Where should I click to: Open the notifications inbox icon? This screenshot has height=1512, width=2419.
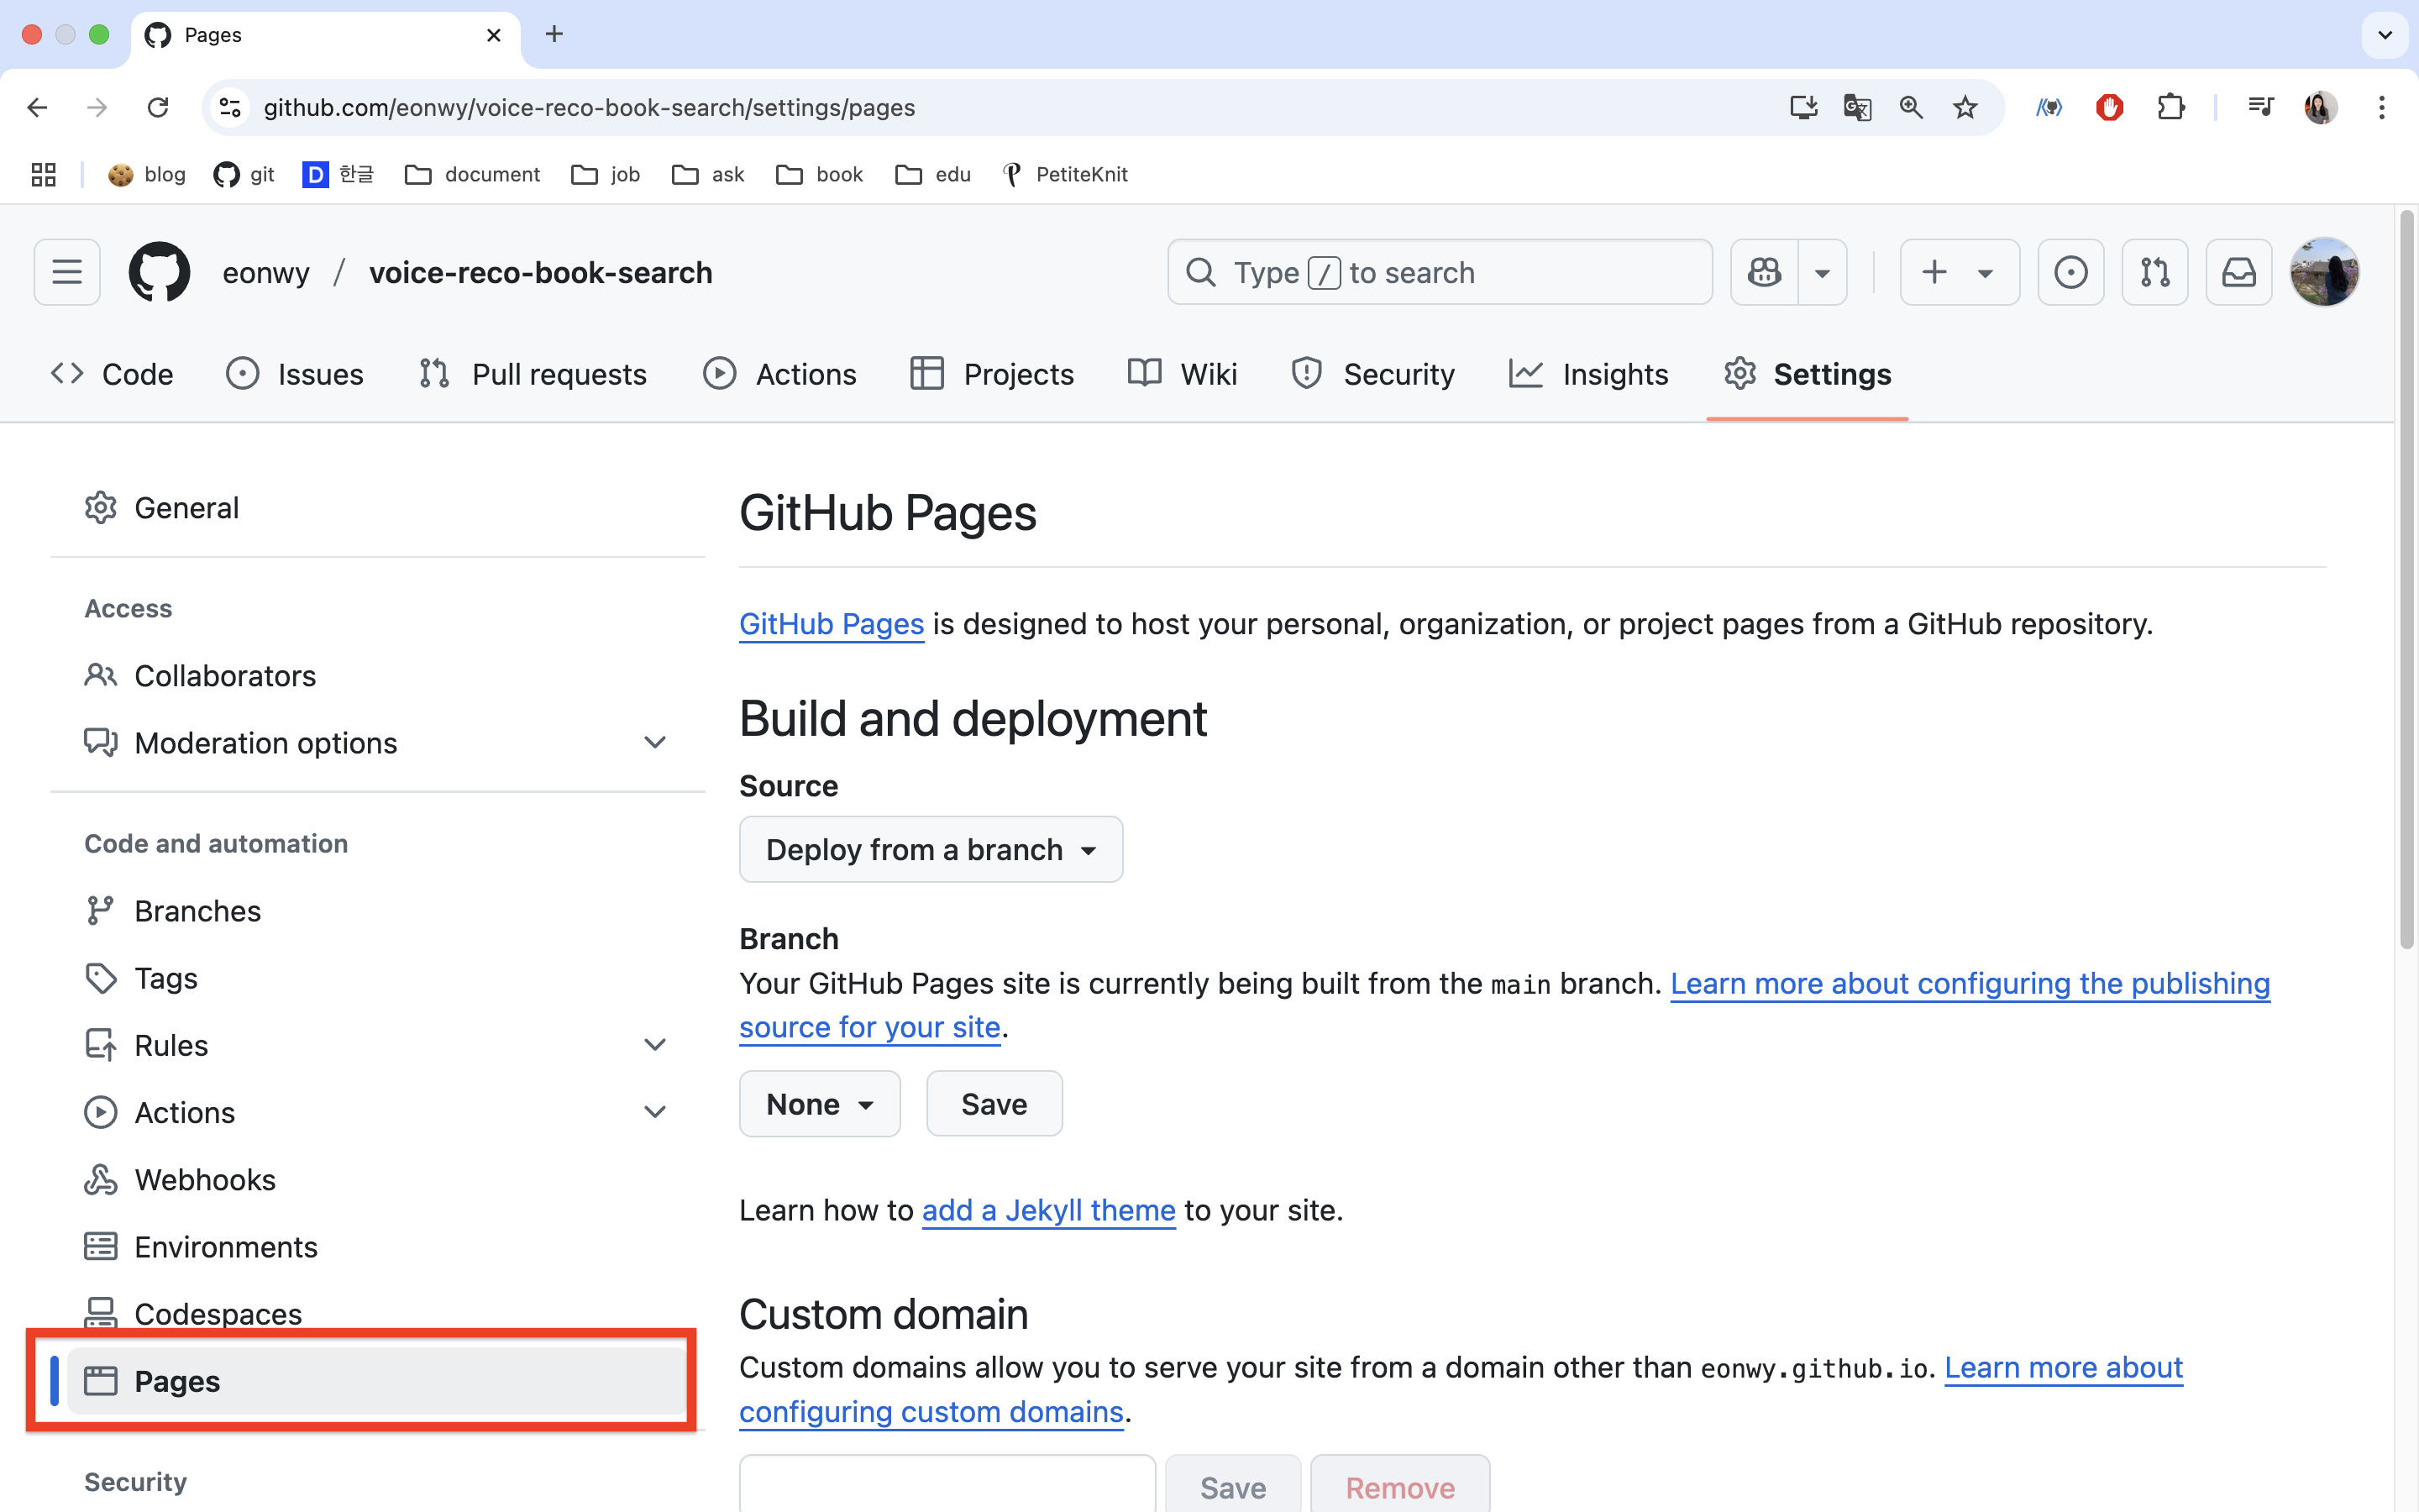click(2238, 272)
